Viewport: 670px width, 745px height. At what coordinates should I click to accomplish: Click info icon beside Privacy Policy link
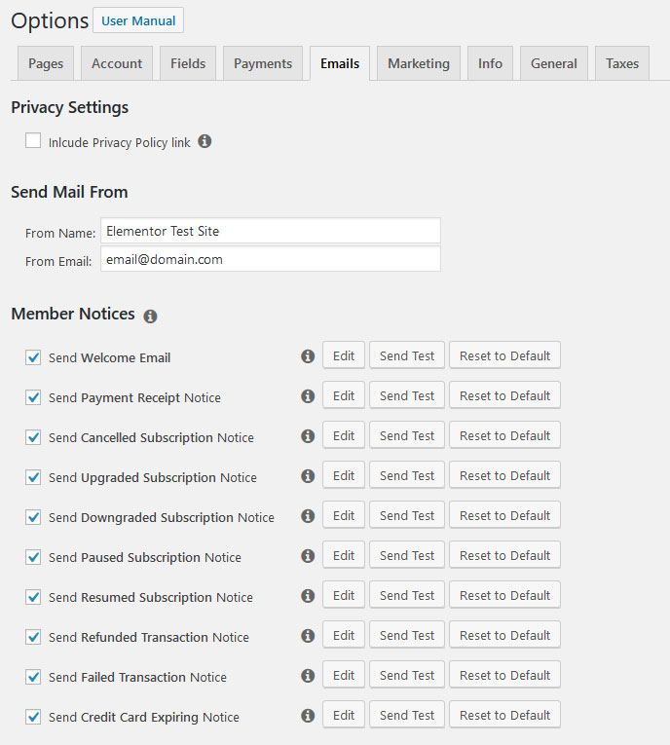pyautogui.click(x=205, y=141)
